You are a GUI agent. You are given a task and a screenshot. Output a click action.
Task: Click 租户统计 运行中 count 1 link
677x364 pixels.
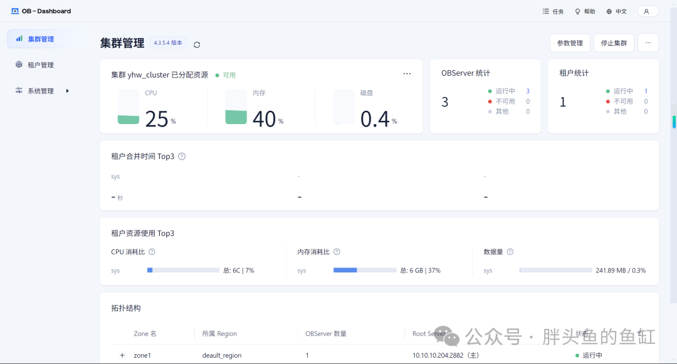coord(646,91)
